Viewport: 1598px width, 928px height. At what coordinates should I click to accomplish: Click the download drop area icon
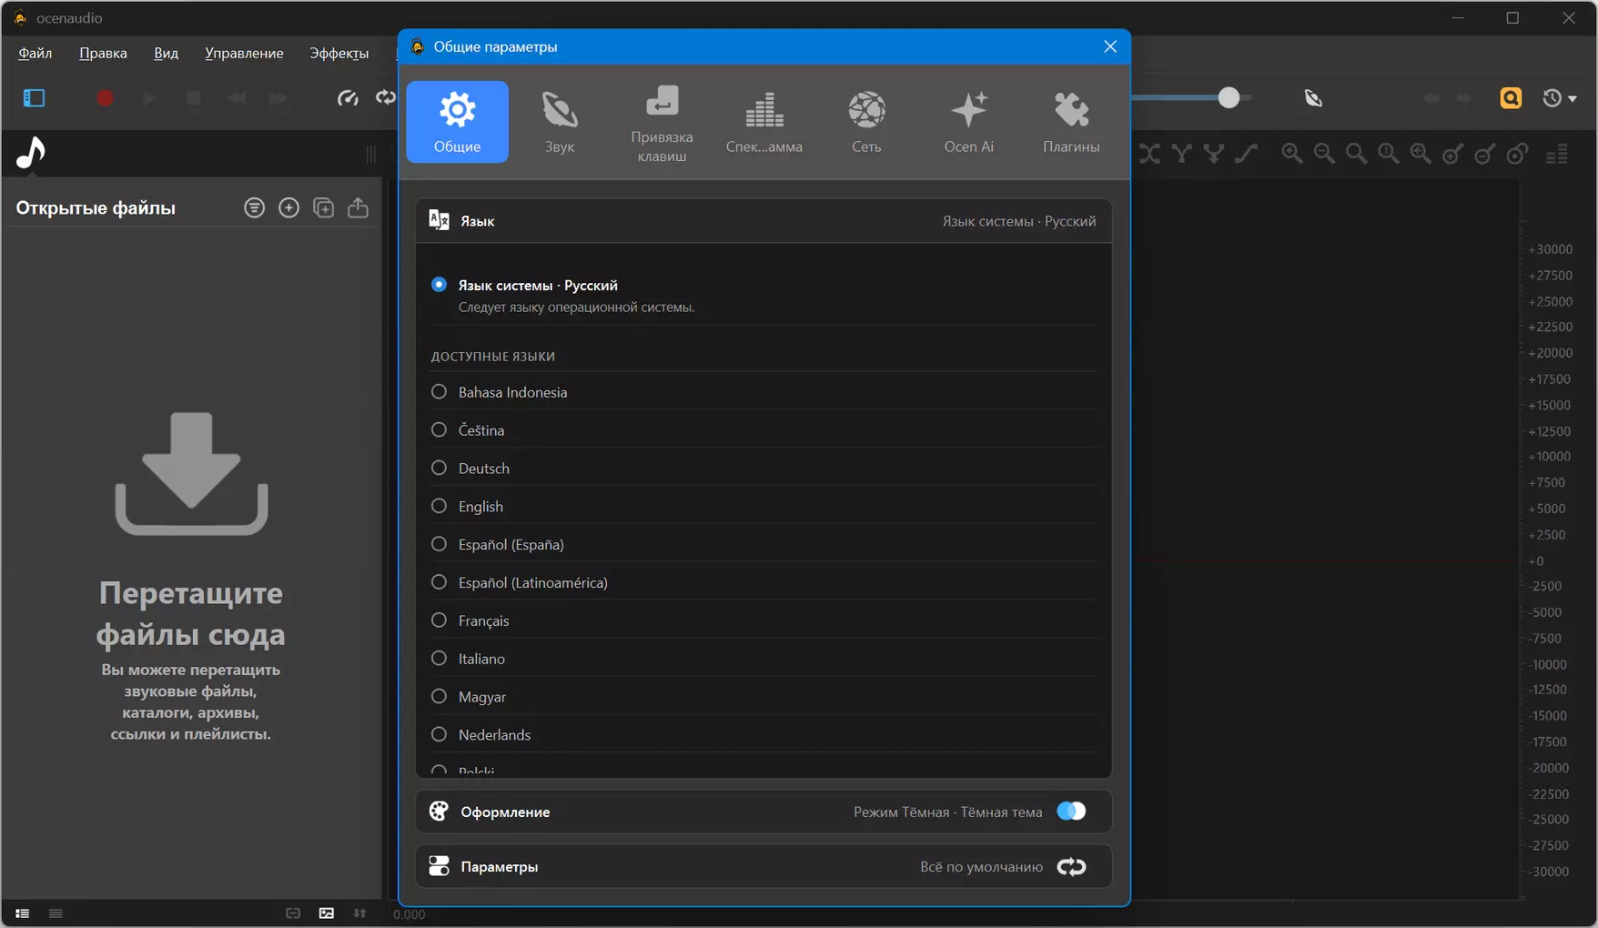click(x=191, y=474)
